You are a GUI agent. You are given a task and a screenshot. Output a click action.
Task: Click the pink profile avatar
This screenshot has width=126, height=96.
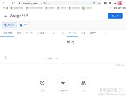click(x=120, y=3)
